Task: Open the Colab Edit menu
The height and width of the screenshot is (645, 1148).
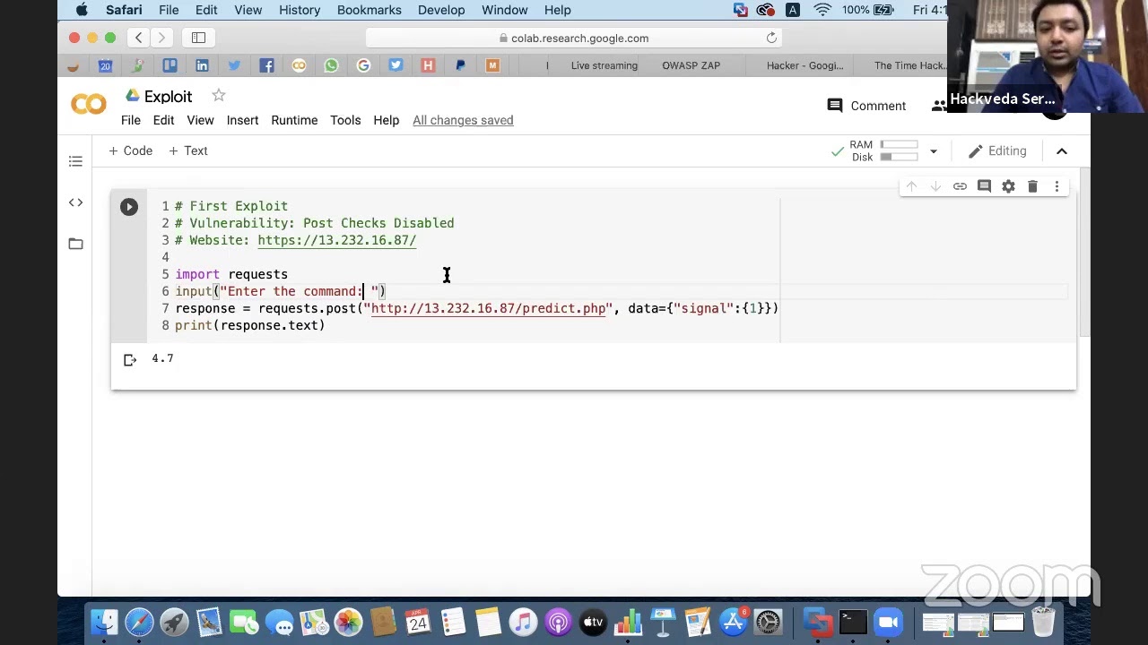Action: tap(163, 120)
